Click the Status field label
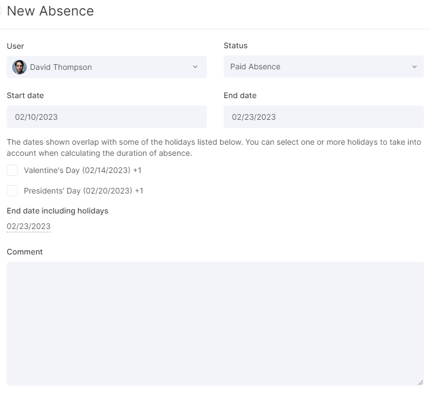The image size is (430, 397). coord(236,45)
